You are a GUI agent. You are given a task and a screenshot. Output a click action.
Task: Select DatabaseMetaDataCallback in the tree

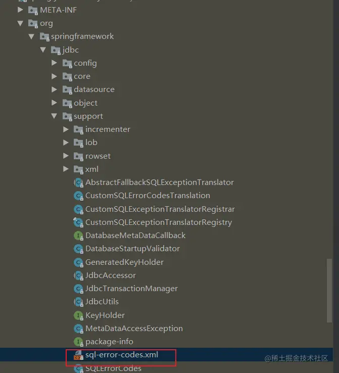[135, 235]
